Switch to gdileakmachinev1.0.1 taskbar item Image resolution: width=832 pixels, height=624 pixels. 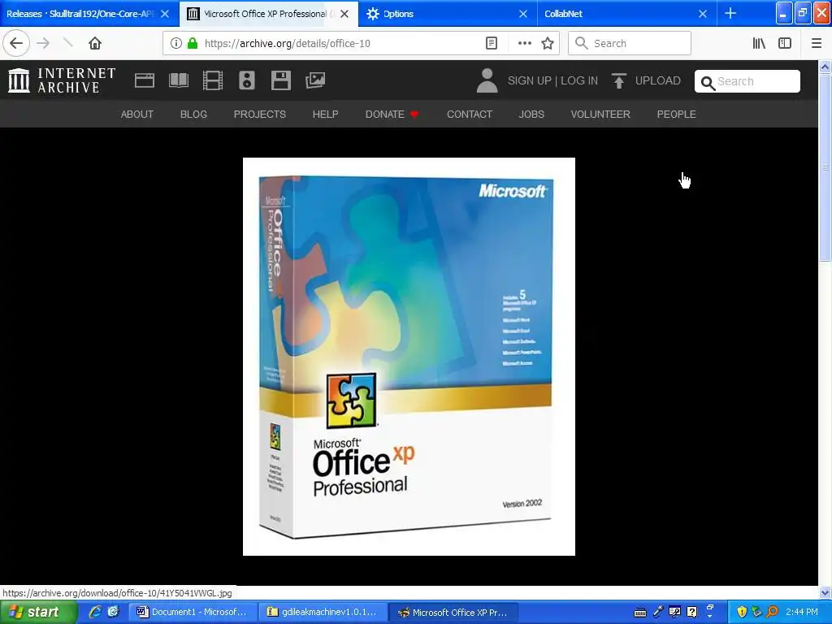tap(323, 612)
